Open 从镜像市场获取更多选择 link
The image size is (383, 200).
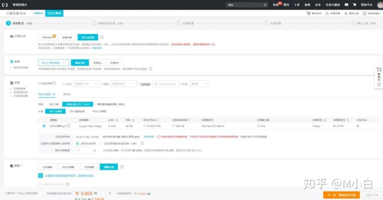[69, 176]
